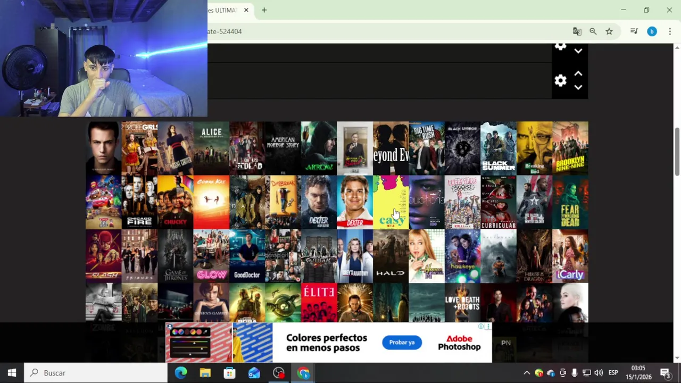
Task: Open settings gear for the lower tier row
Action: point(560,81)
